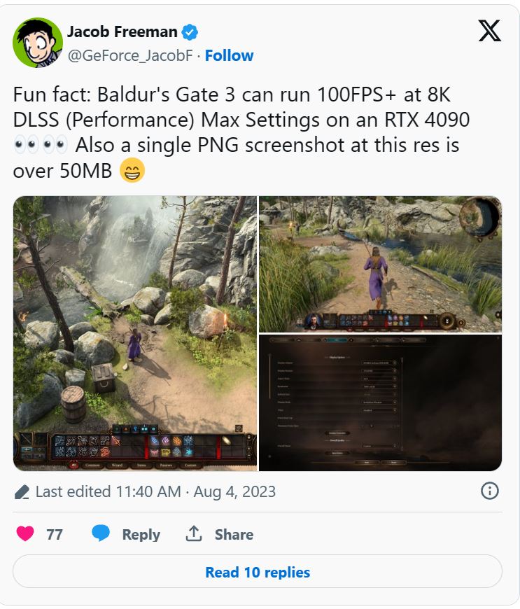Click the Last edited timestamp link
The width and height of the screenshot is (520, 609).
tap(155, 491)
